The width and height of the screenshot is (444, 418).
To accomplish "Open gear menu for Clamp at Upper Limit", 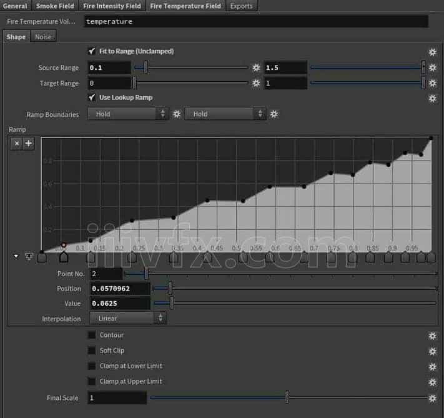I will 432,382.
